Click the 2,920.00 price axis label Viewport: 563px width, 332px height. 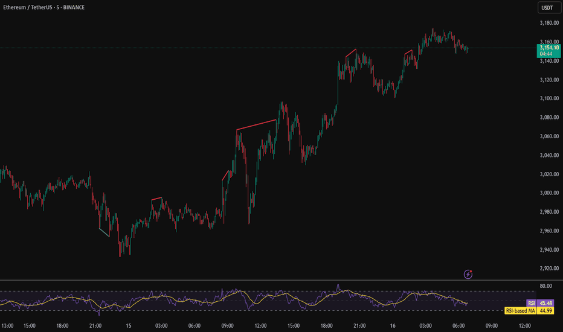pos(549,268)
